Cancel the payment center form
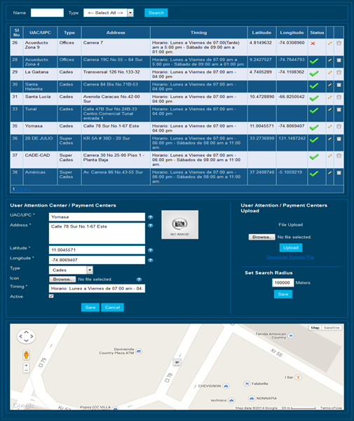The image size is (354, 421). pyautogui.click(x=112, y=307)
